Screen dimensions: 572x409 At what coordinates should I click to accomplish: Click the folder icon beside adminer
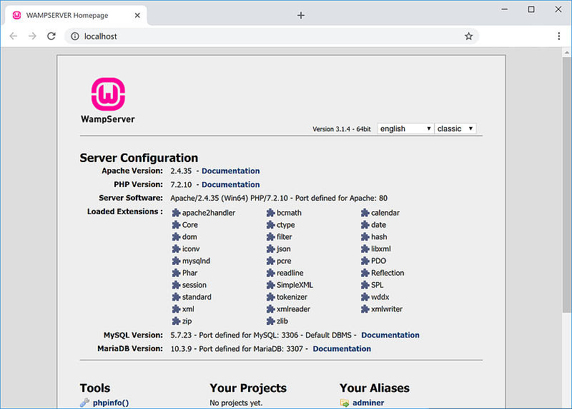coord(345,403)
